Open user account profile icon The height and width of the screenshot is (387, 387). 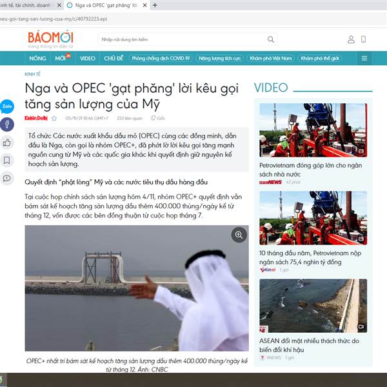[351, 39]
